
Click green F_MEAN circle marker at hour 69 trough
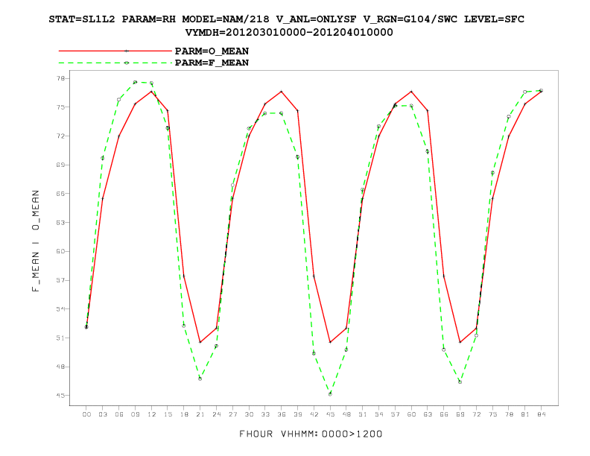[x=460, y=382]
